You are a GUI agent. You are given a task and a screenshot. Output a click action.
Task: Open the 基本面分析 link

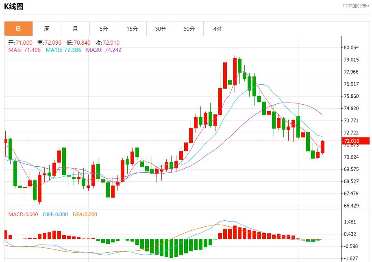[356, 6]
